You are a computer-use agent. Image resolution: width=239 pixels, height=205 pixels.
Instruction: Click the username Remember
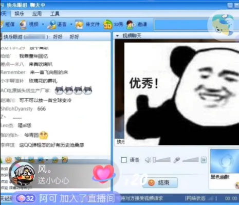pos(13,72)
